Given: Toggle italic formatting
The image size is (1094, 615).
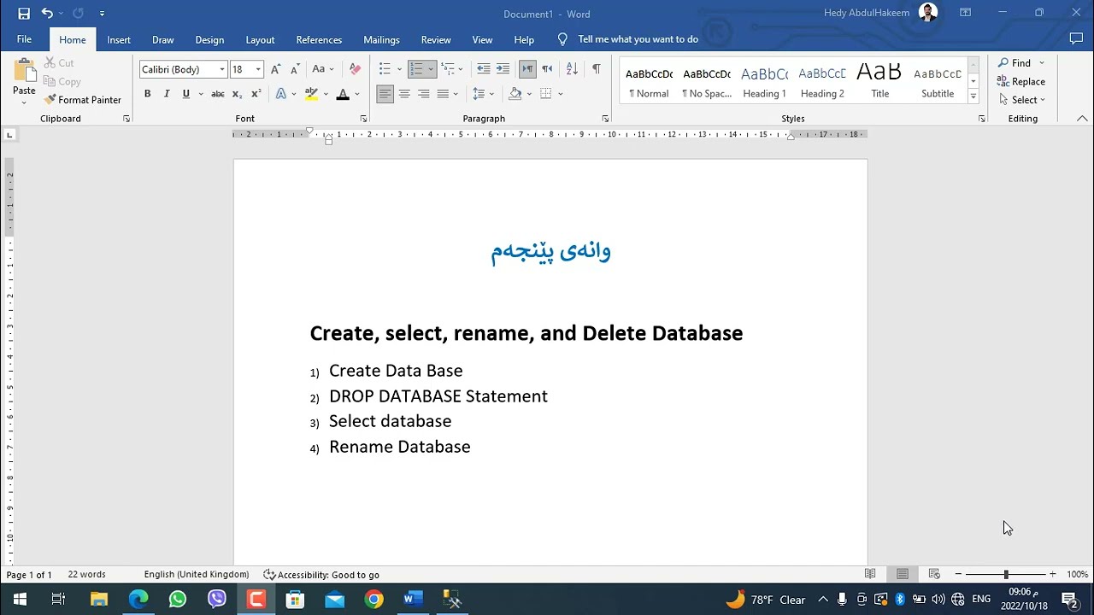Looking at the screenshot, I should point(166,94).
